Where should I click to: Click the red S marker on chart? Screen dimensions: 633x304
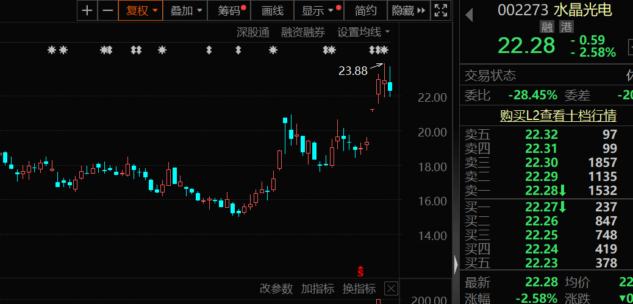(360, 270)
